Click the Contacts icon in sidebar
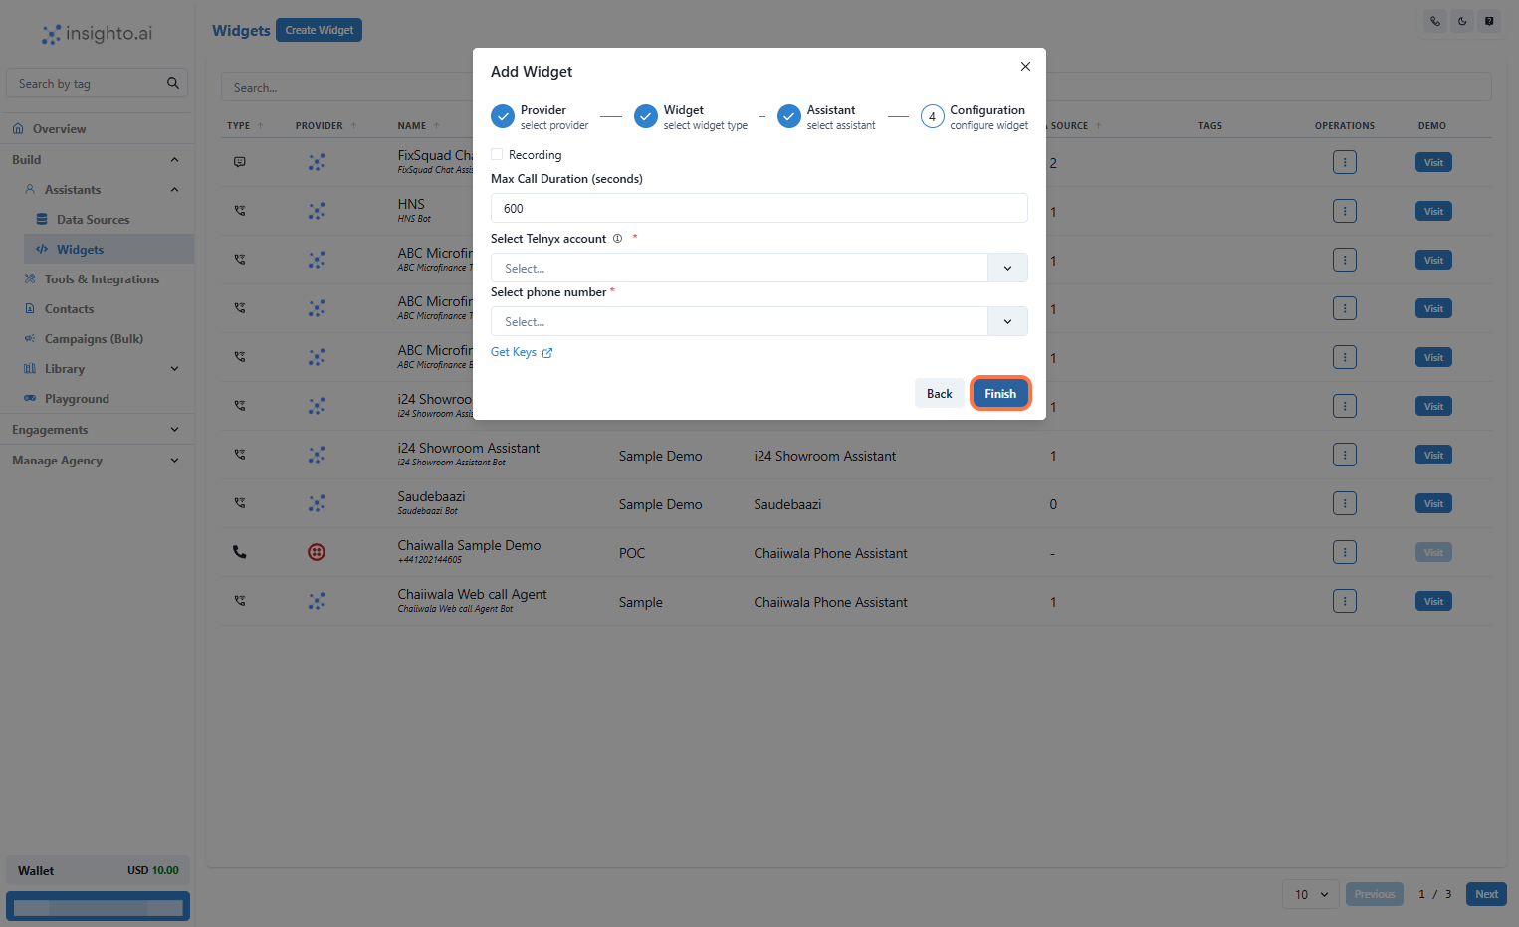 (30, 309)
